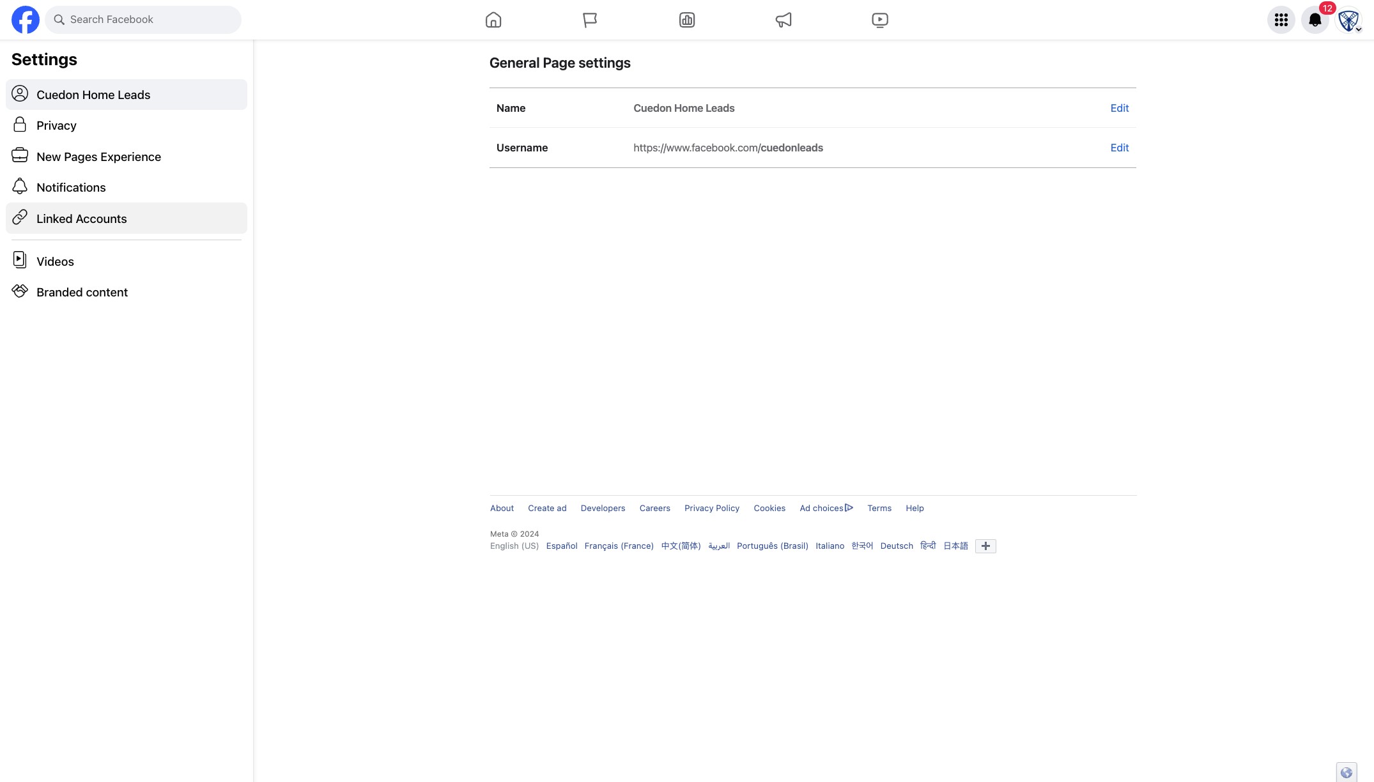Open the Watch video icon
Screen dimensions: 1374x782
(880, 20)
